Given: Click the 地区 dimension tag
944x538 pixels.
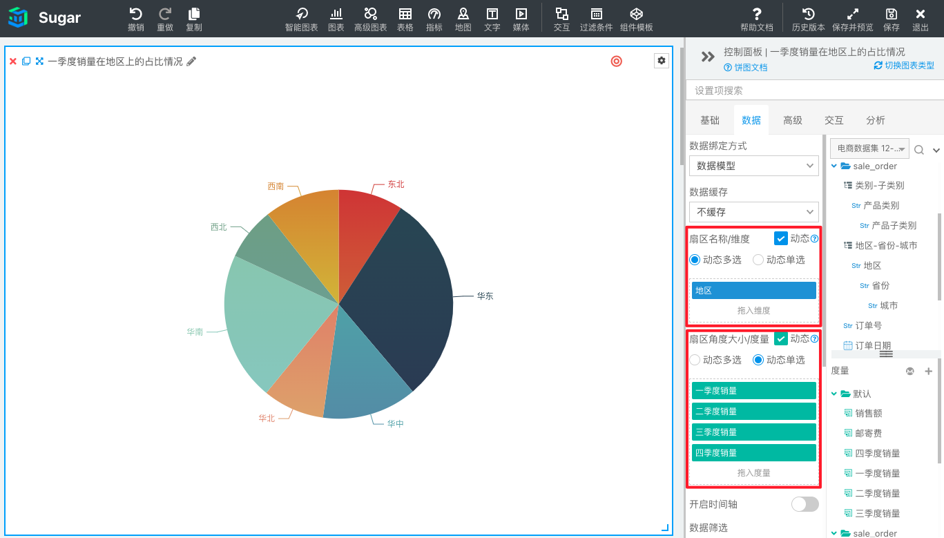Looking at the screenshot, I should pyautogui.click(x=754, y=291).
